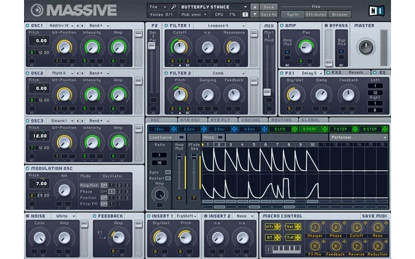Click the 2 Env blue drag-handle cross
Image resolution: width=415 pixels, height=259 pixels.
tap(204, 129)
